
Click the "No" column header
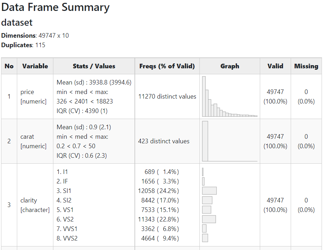(9, 66)
